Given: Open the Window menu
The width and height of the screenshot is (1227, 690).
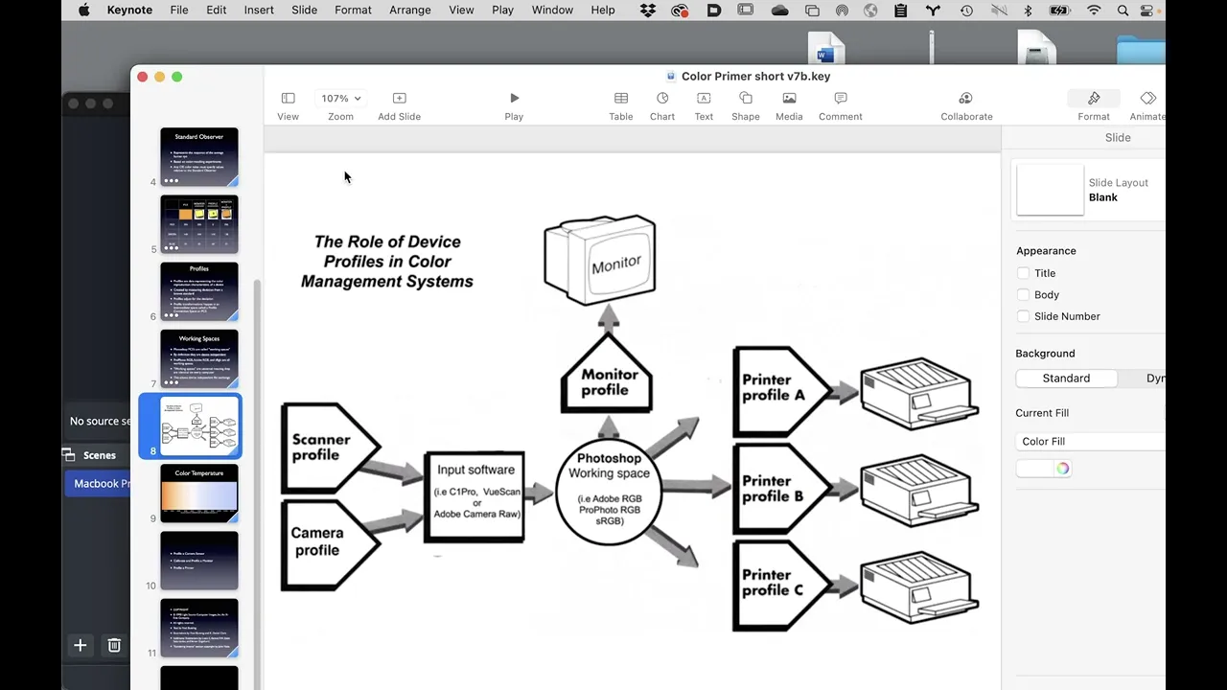Looking at the screenshot, I should pos(552,10).
